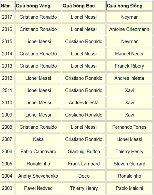Screen dimensions: 154x195
Task: Select the 2017 year cell
Action: point(7,17)
